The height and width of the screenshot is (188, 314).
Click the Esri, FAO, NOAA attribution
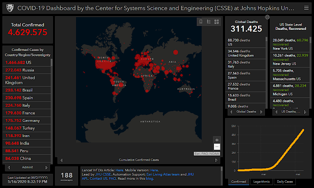click(207, 154)
